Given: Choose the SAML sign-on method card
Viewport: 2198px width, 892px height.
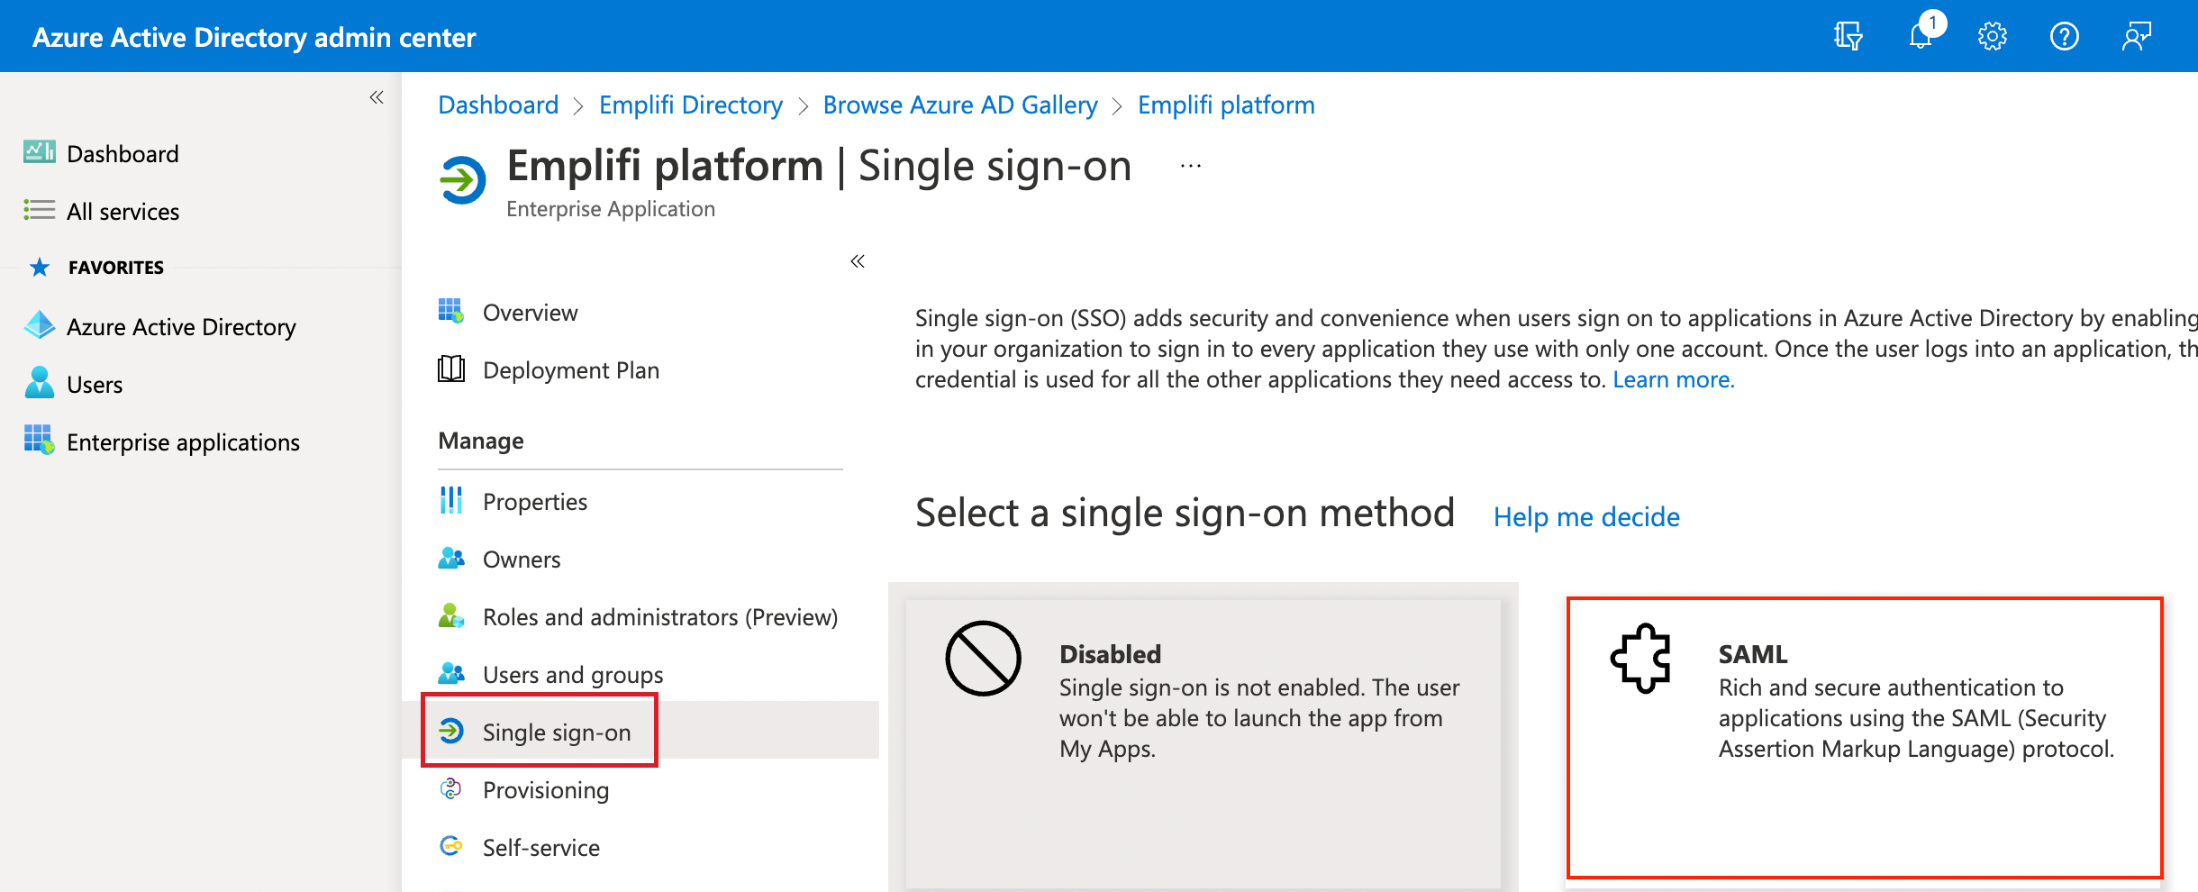Looking at the screenshot, I should (x=1864, y=737).
